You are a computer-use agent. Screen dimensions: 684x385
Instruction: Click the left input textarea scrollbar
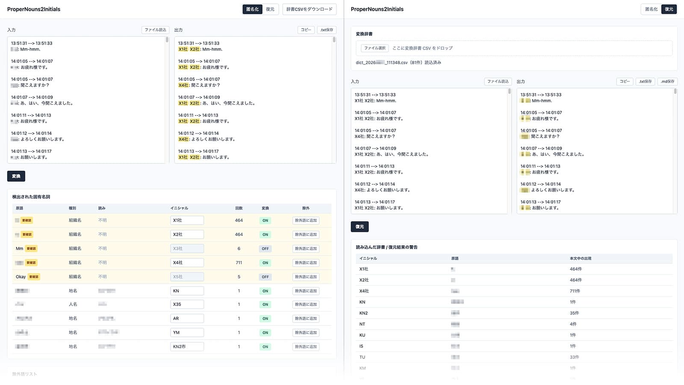pyautogui.click(x=167, y=40)
